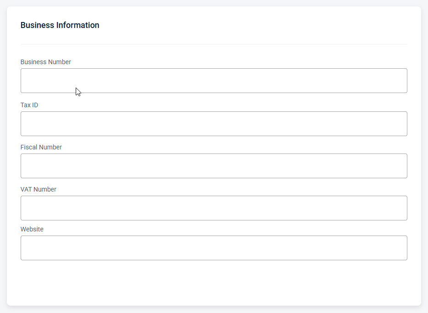Click the Business Number label text
428x313 pixels.
(x=45, y=62)
